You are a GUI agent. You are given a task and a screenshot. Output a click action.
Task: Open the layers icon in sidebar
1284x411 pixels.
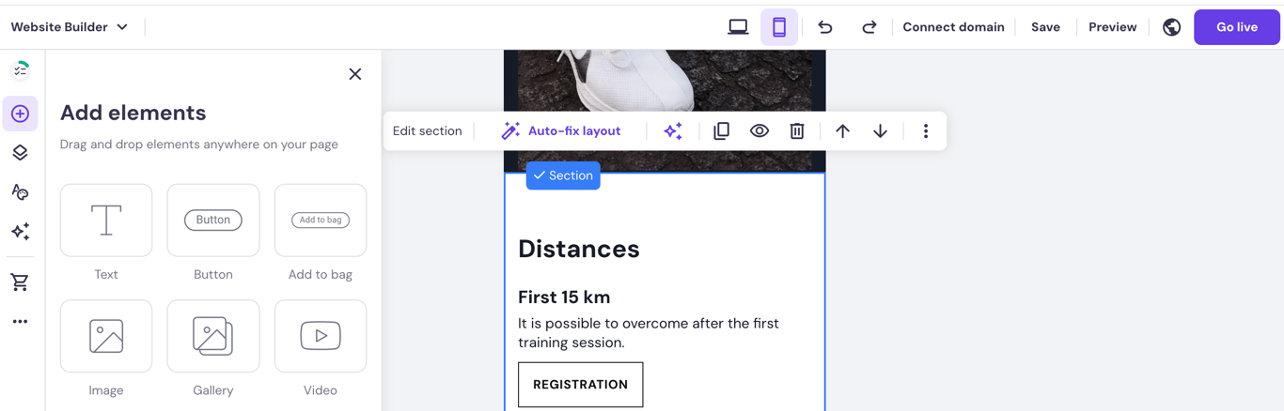[20, 153]
